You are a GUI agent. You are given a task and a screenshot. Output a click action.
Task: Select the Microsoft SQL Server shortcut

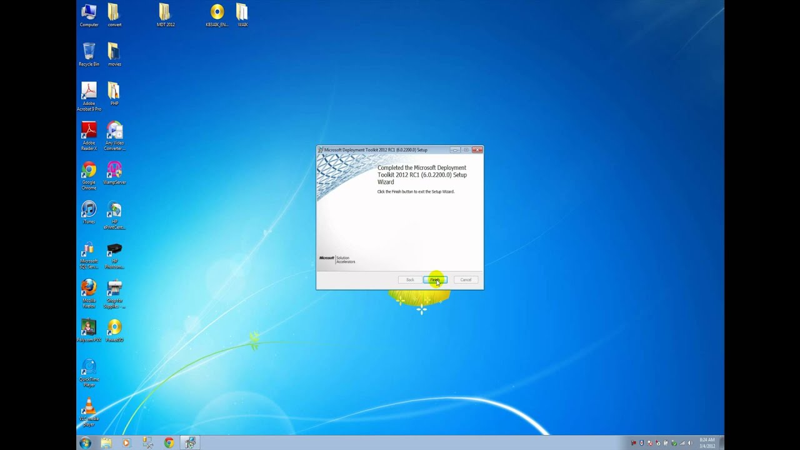pos(89,254)
